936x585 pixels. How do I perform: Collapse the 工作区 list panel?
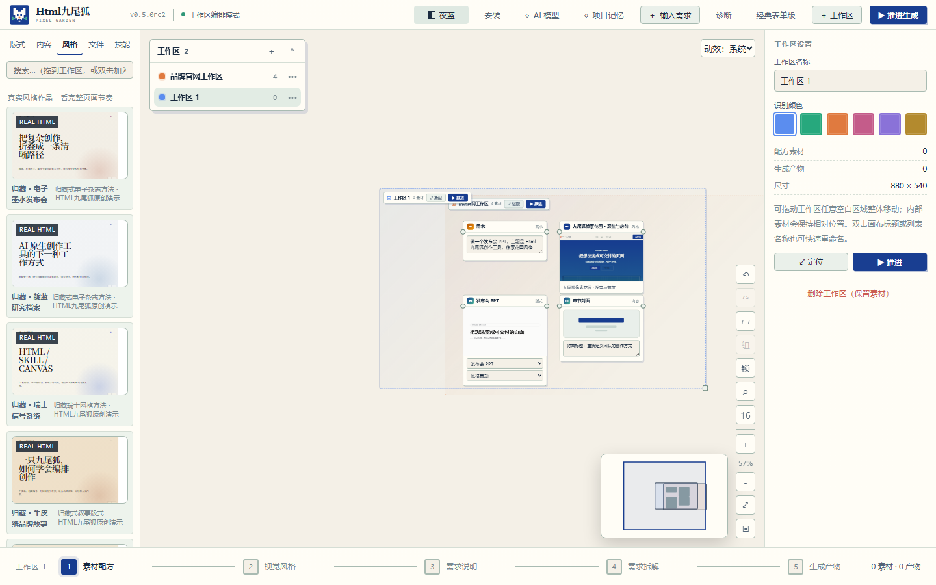tap(292, 51)
